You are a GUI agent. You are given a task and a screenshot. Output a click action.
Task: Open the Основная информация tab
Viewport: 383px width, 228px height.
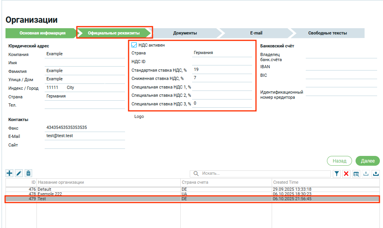coord(42,33)
